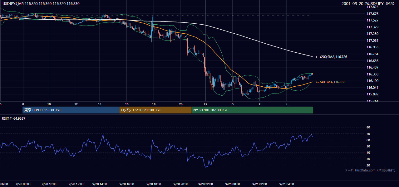Click the 9/20 18:00 bottom time label
Image resolution: width=399 pixels, height=187 pixels.
[x=154, y=184]
